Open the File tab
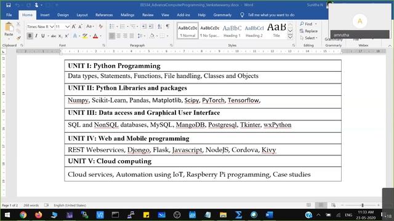Viewport: 394px width, 221px height. click(x=9, y=15)
